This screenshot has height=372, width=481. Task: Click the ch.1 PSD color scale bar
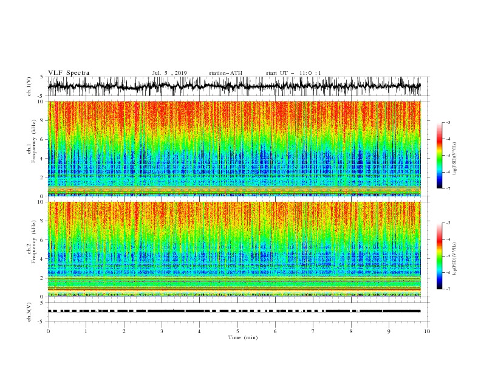[x=440, y=156]
